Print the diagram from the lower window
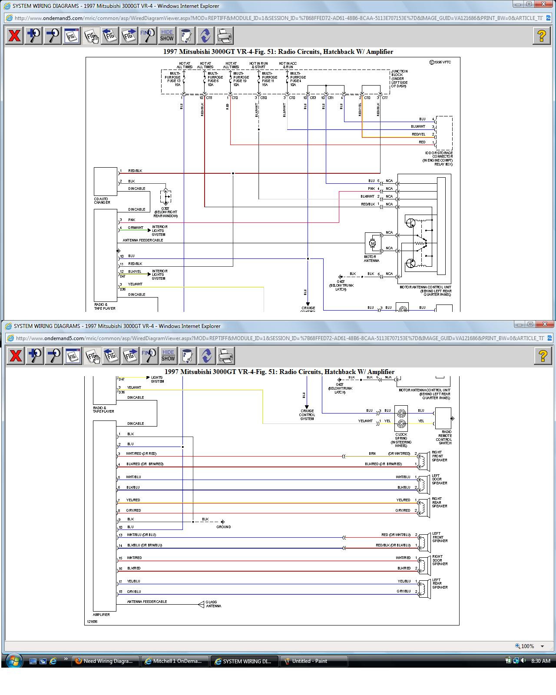This screenshot has height=695, width=556. point(225,356)
